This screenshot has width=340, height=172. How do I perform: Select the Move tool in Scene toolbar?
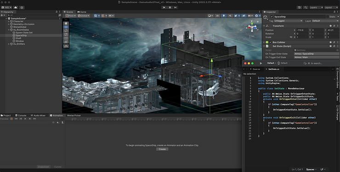click(66, 27)
